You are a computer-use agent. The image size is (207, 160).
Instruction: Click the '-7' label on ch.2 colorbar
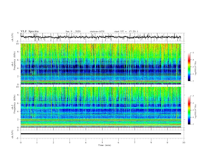(x=193, y=124)
